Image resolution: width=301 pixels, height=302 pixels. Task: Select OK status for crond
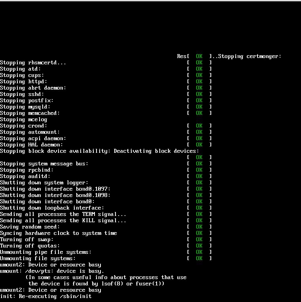[199, 126]
